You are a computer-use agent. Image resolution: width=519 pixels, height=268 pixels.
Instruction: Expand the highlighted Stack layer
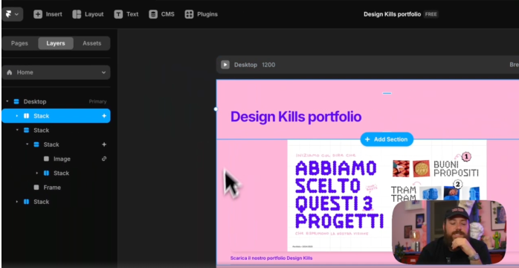pos(17,116)
